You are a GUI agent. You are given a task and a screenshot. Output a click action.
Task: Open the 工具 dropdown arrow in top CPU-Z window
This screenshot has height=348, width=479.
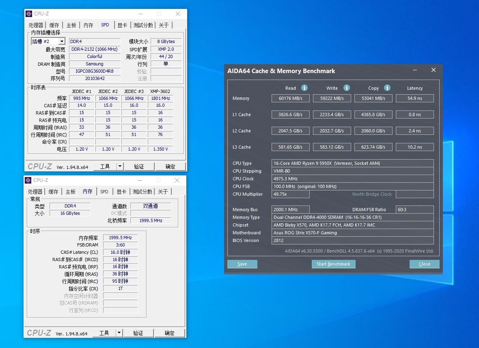120,166
